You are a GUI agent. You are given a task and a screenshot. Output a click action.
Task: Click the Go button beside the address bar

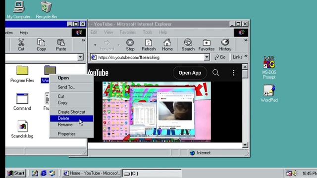coord(220,57)
